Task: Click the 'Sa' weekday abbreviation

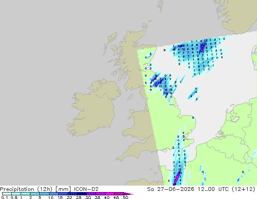Action: pos(150,189)
